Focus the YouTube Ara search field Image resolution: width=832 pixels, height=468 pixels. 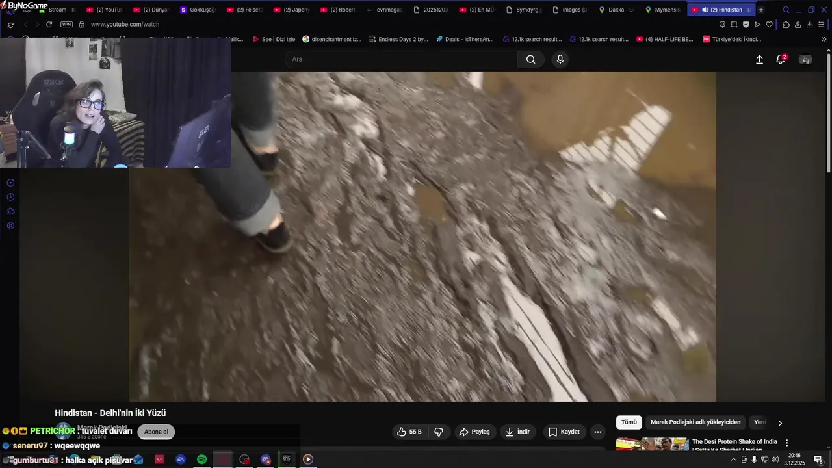pyautogui.click(x=401, y=59)
